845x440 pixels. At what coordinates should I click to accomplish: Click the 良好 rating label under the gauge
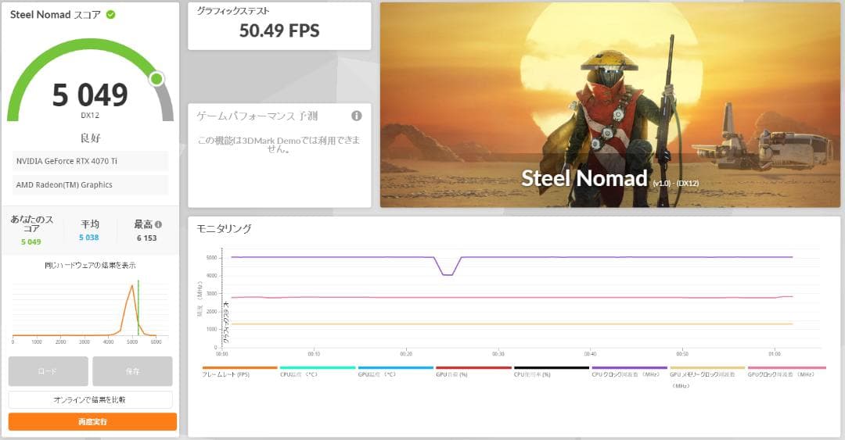click(90, 138)
